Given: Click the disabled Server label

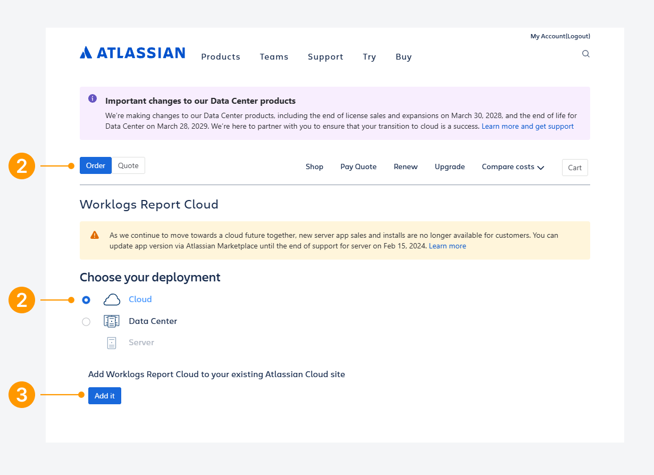Looking at the screenshot, I should 141,343.
